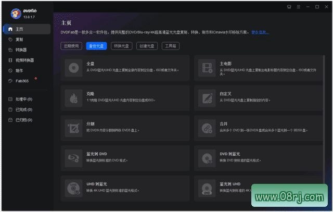The height and width of the screenshot is (212, 333).
Task: Switch to the 创建光盘 create disc tab
Action: (x=147, y=46)
